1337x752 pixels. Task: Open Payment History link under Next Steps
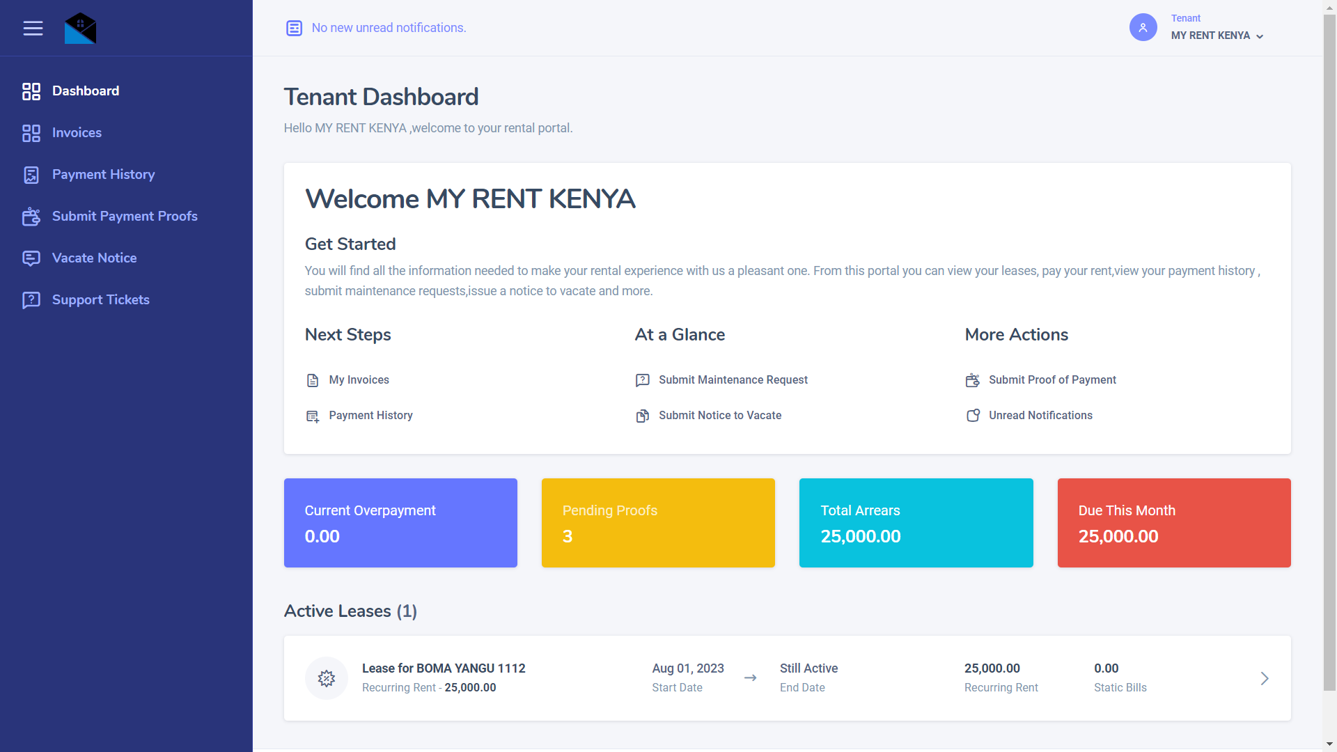[x=370, y=416]
